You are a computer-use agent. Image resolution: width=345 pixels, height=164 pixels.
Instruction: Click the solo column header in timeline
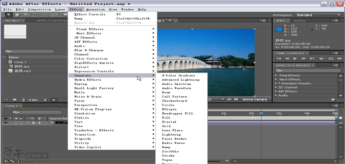(16, 118)
